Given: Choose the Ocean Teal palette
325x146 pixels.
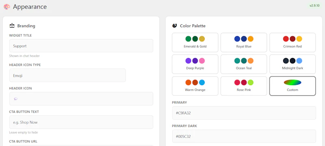Looking at the screenshot, I should click(244, 64).
